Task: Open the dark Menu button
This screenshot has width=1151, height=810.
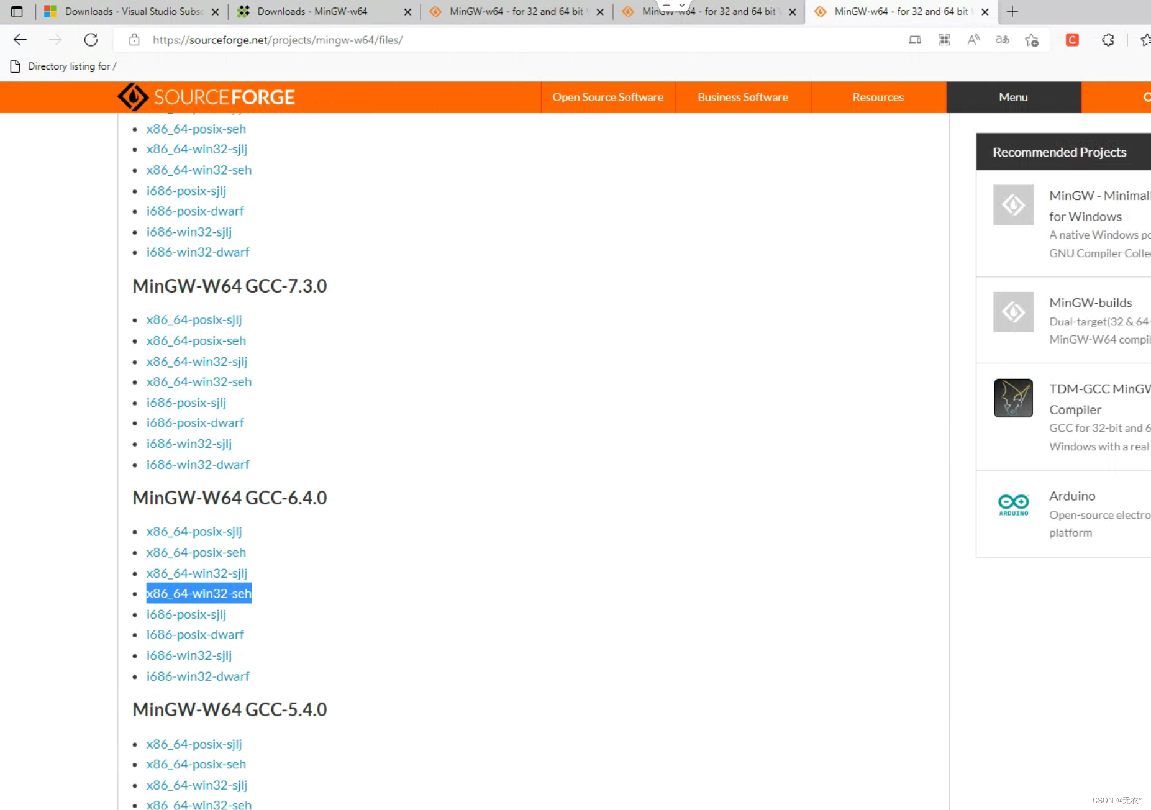Action: (x=1013, y=97)
